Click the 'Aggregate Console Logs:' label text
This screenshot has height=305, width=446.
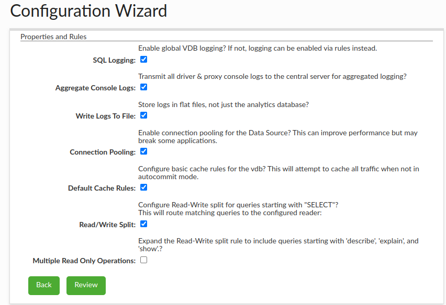click(95, 88)
